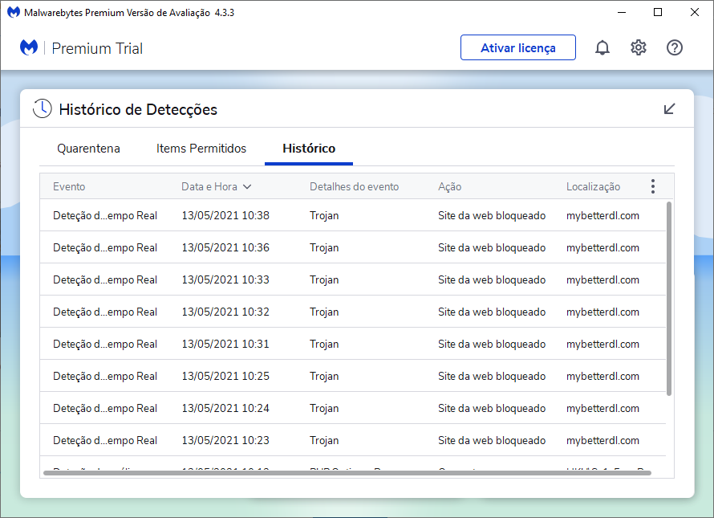Click the vertical scrollbar of the detections list
This screenshot has height=518, width=714.
coord(669,299)
